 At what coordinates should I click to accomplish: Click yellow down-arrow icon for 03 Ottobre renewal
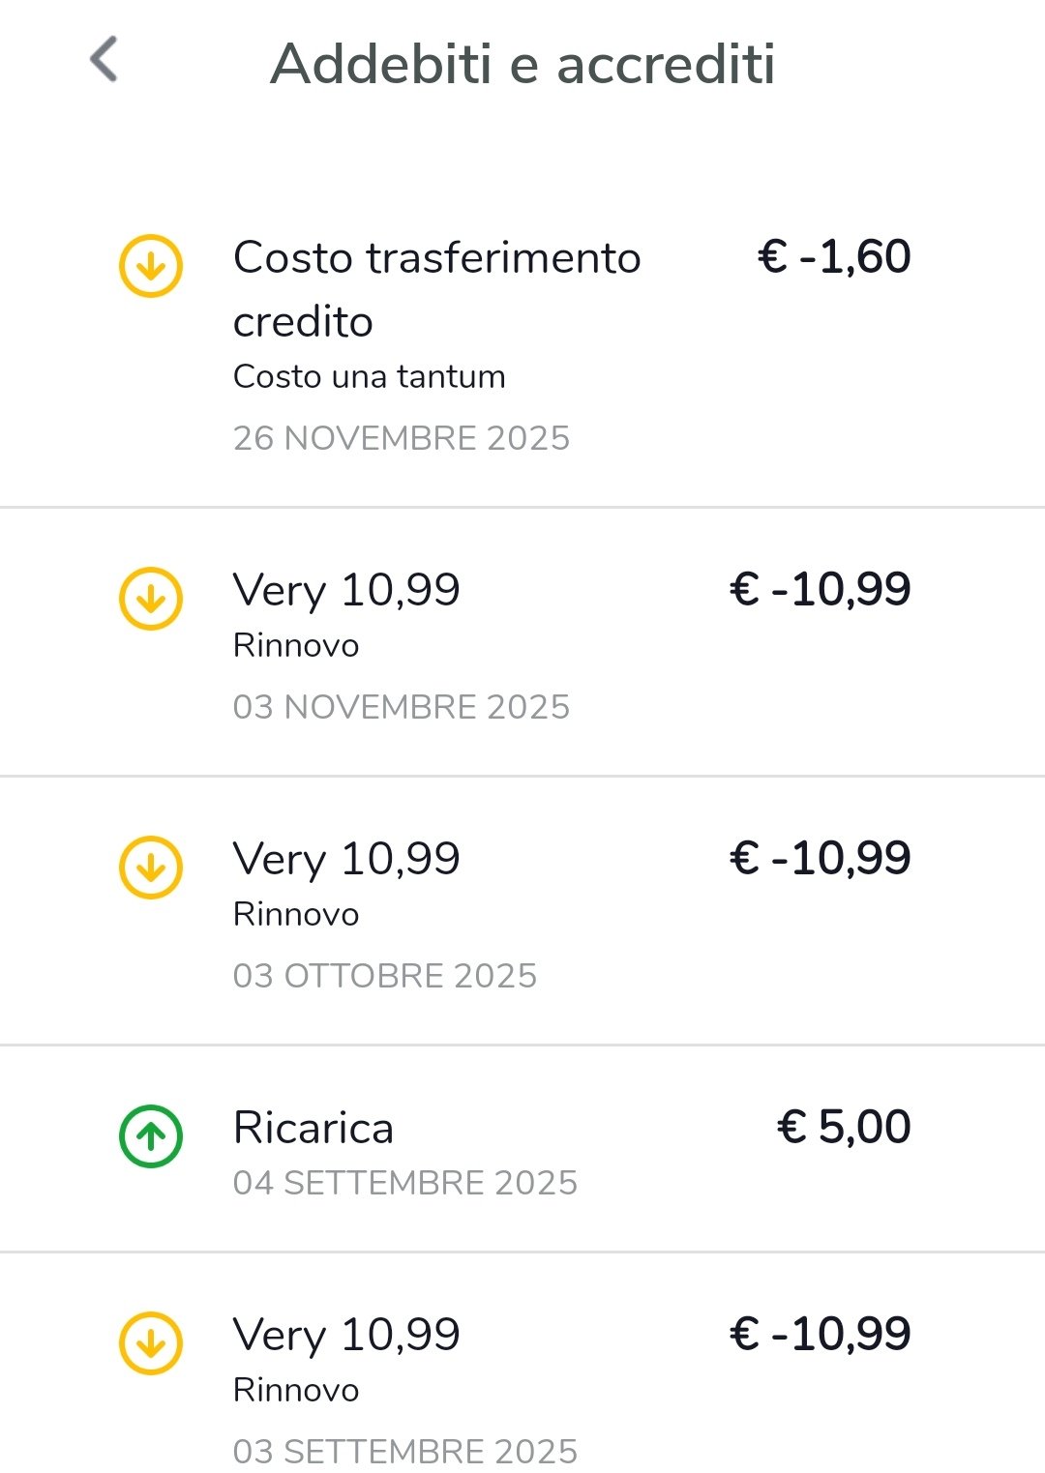pos(151,868)
